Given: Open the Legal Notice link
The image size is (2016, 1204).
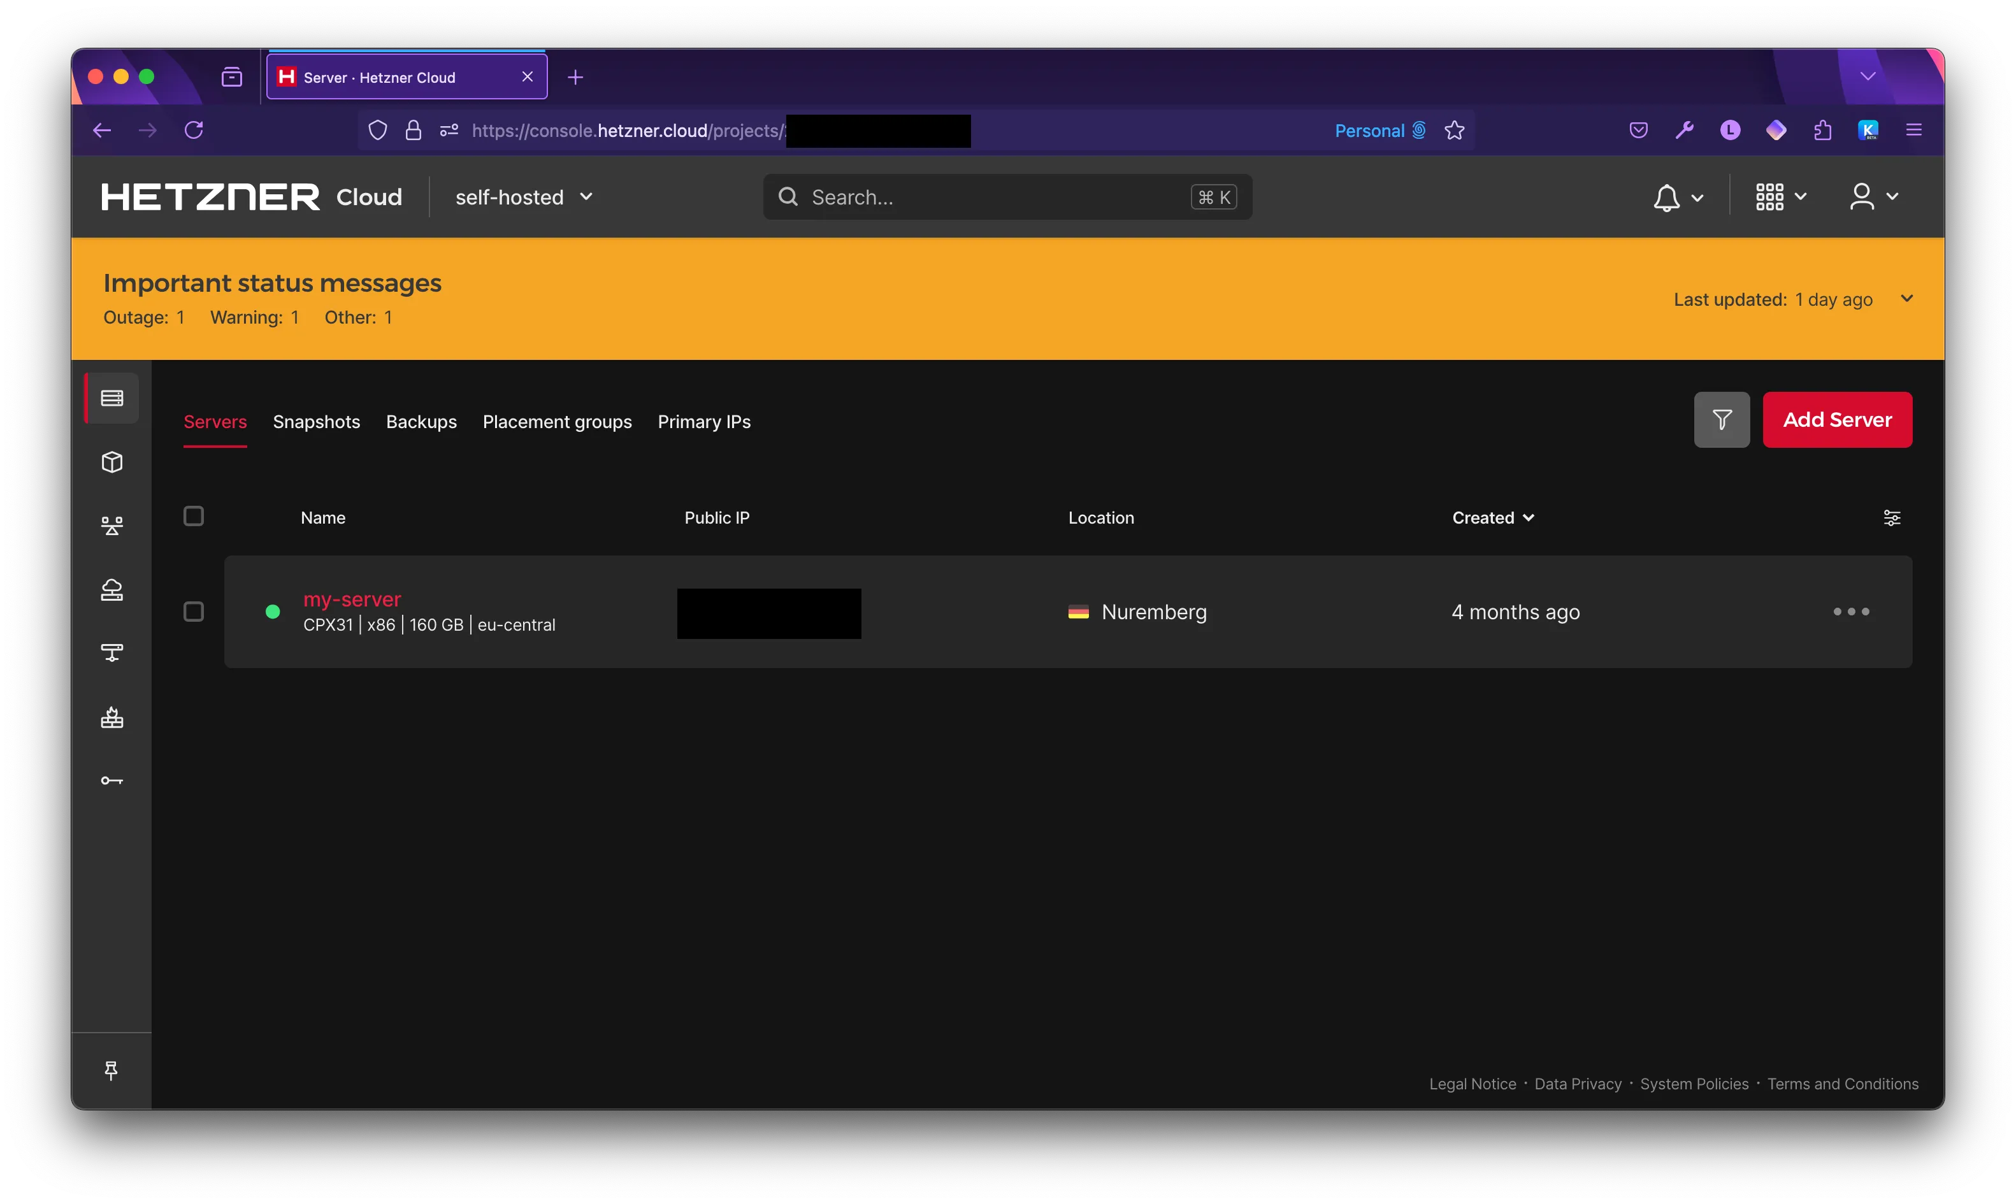Looking at the screenshot, I should point(1472,1084).
